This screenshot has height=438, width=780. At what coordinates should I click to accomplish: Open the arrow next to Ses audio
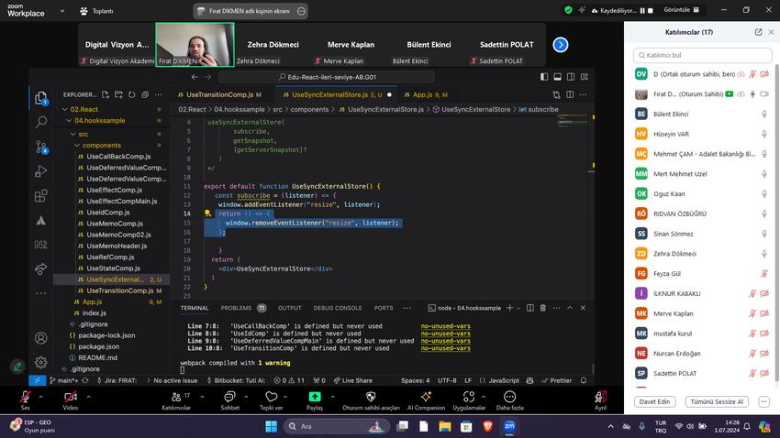tap(40, 397)
